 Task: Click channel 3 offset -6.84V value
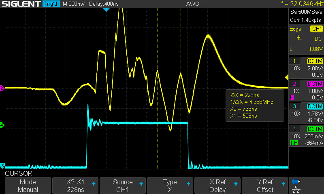coord(315,120)
